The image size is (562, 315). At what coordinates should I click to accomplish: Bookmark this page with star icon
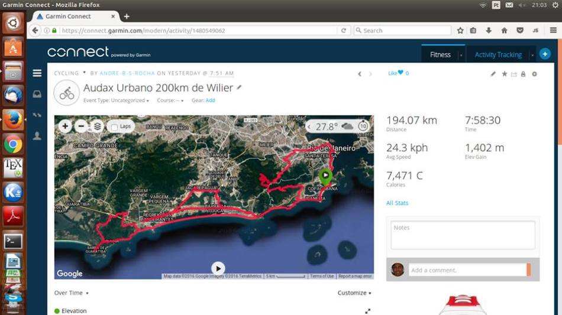click(x=460, y=30)
